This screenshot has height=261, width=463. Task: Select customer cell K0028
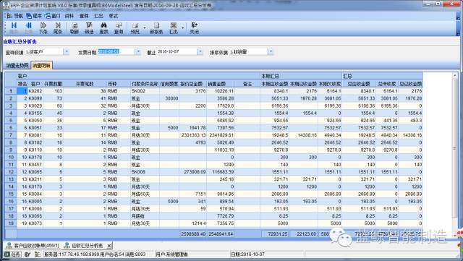[x=35, y=106]
